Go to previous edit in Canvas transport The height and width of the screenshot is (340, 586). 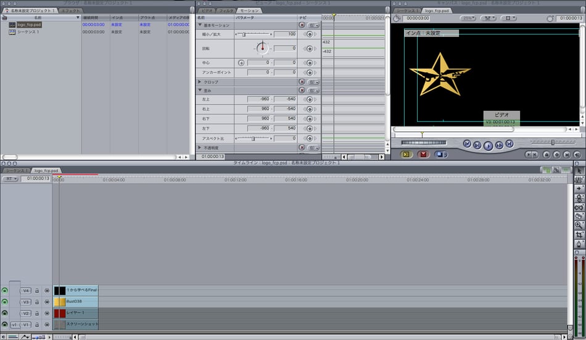[x=467, y=144]
